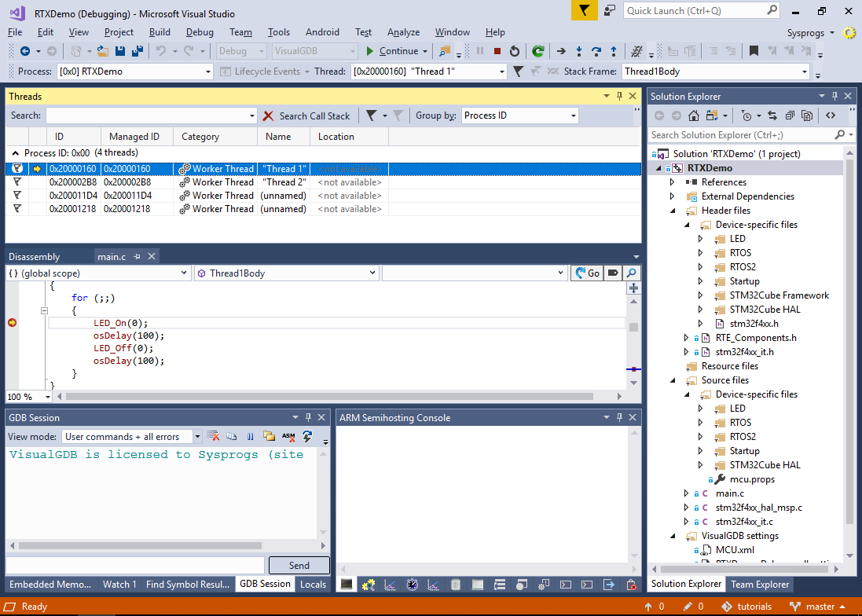The width and height of the screenshot is (862, 616).
Task: Collapse the Header files folder
Action: (x=673, y=211)
